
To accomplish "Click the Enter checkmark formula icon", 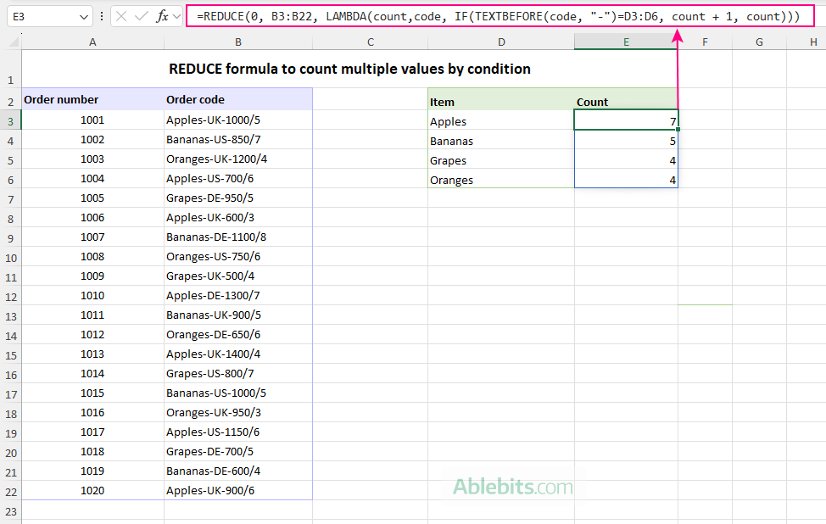I will (141, 16).
